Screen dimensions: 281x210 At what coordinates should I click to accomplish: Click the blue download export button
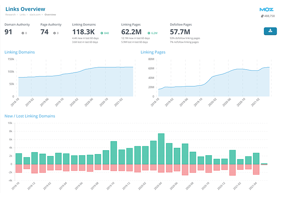[x=270, y=31]
